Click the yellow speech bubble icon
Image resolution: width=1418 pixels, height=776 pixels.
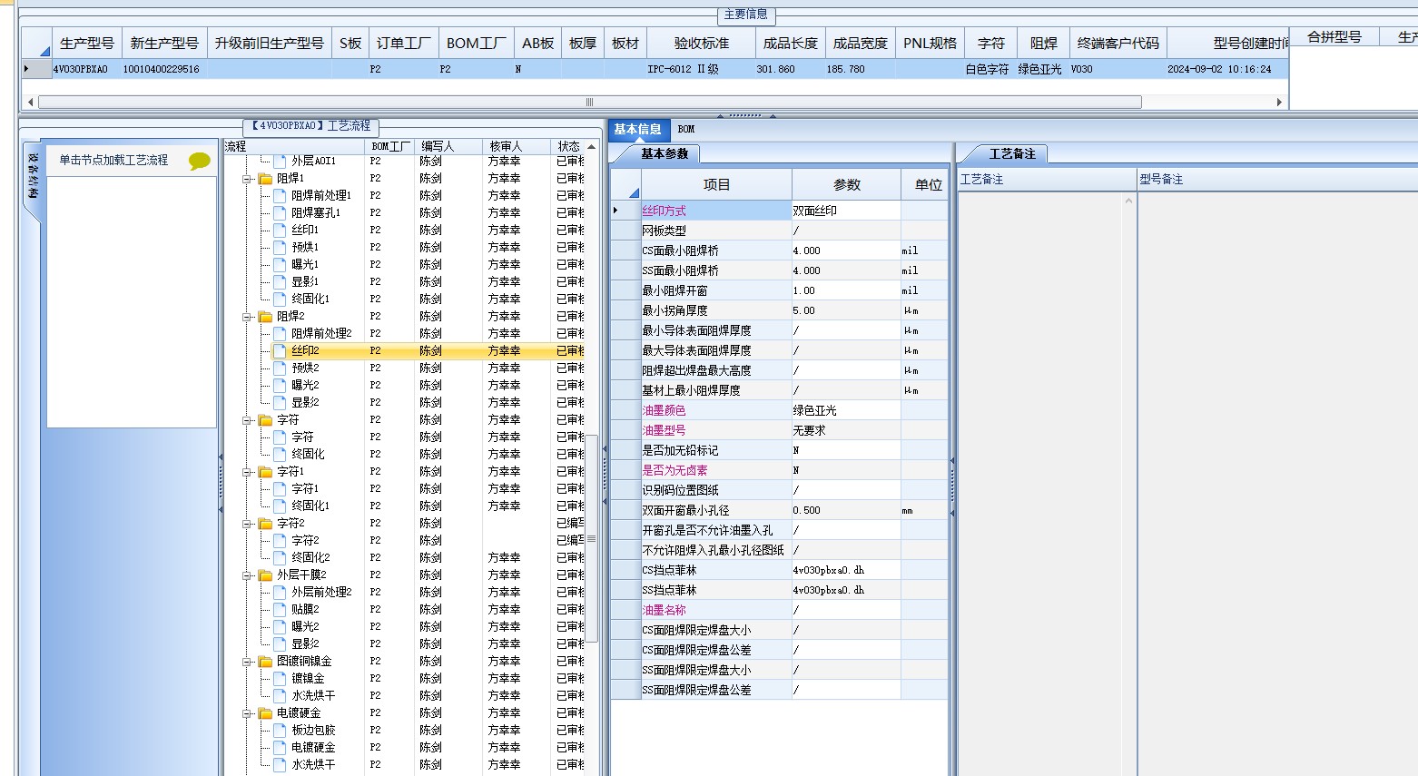click(200, 162)
